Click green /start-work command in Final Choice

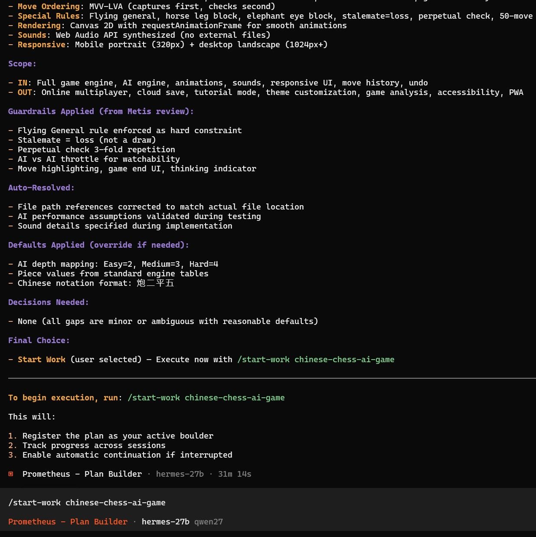coord(316,360)
